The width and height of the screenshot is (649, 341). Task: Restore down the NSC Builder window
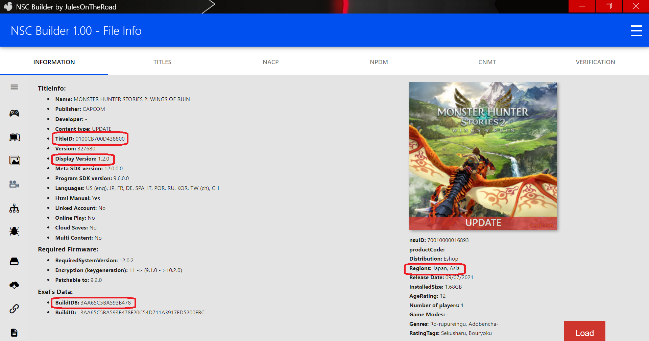coord(609,6)
